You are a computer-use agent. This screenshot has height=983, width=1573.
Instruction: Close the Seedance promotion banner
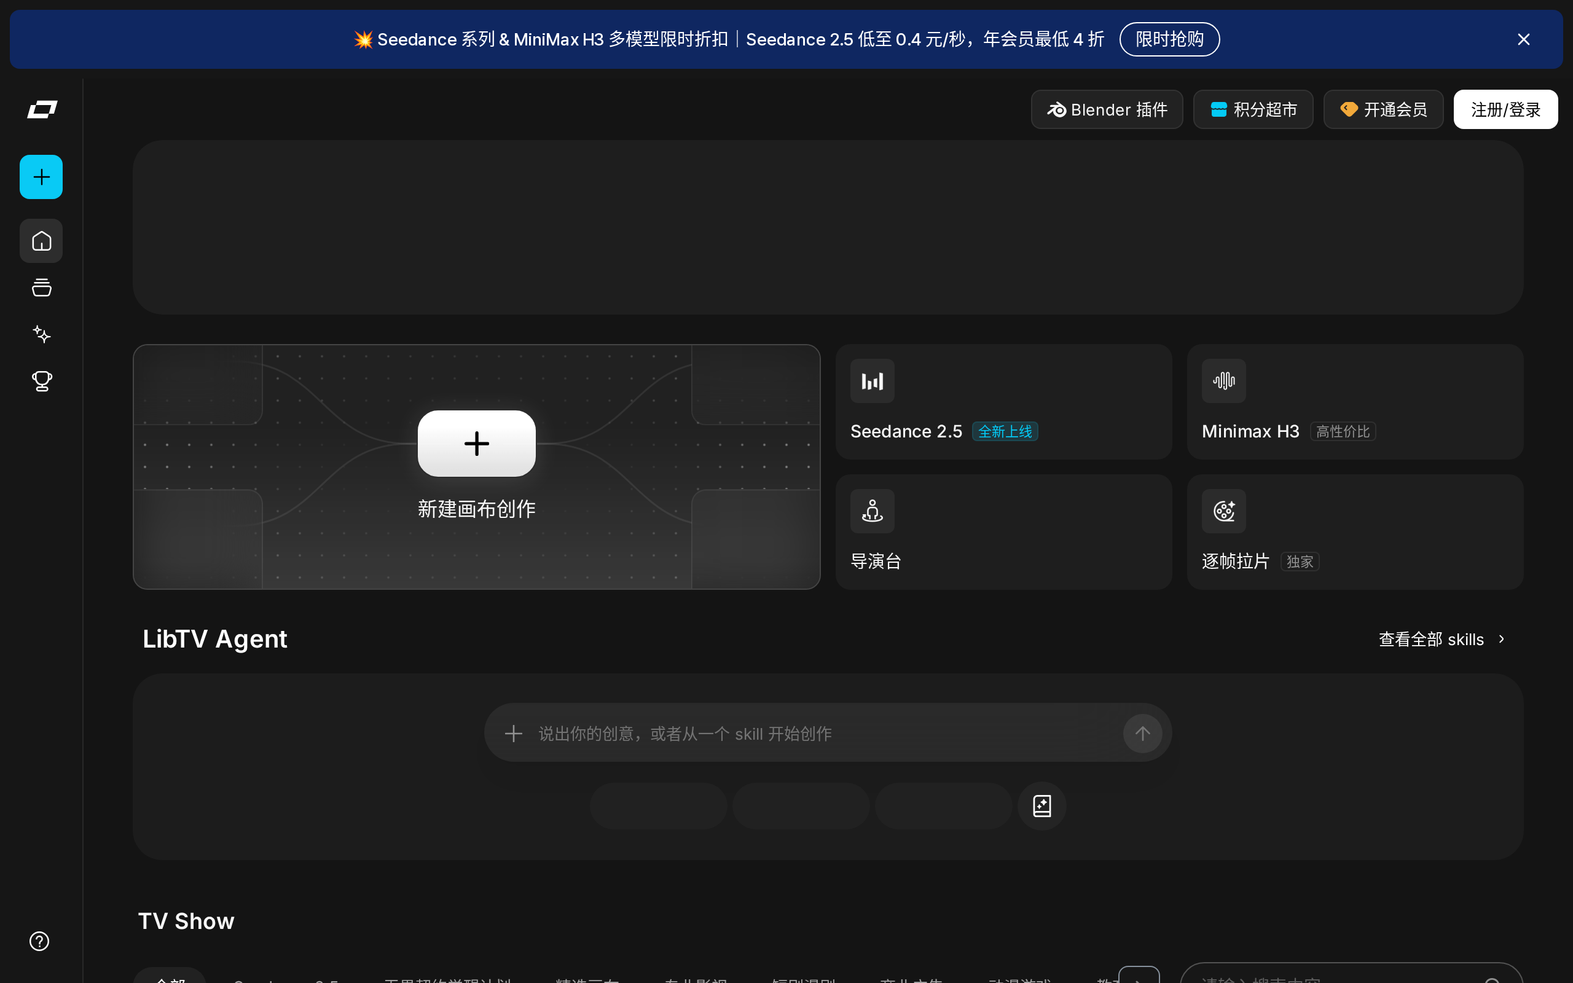click(1523, 40)
